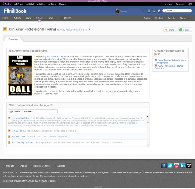Open the Army Professional Forums breadcrumb link
The width and height of the screenshot is (195, 189).
point(73,30)
